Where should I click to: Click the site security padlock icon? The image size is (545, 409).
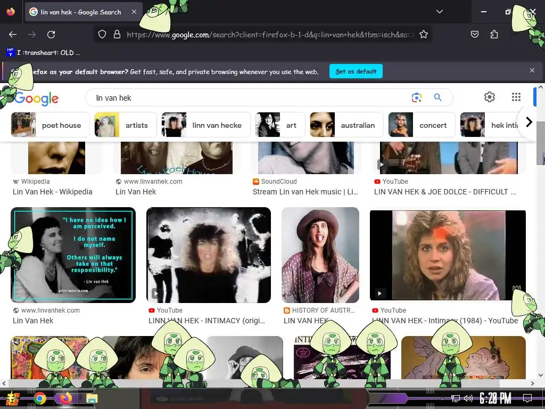[x=117, y=34]
